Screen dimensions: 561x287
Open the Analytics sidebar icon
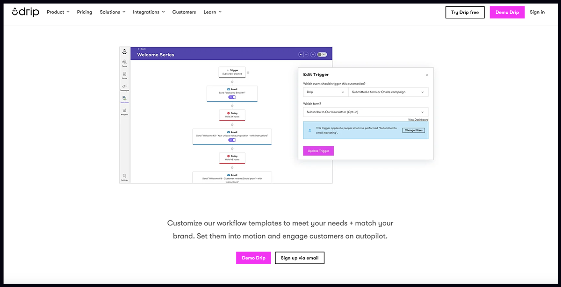coord(124,111)
